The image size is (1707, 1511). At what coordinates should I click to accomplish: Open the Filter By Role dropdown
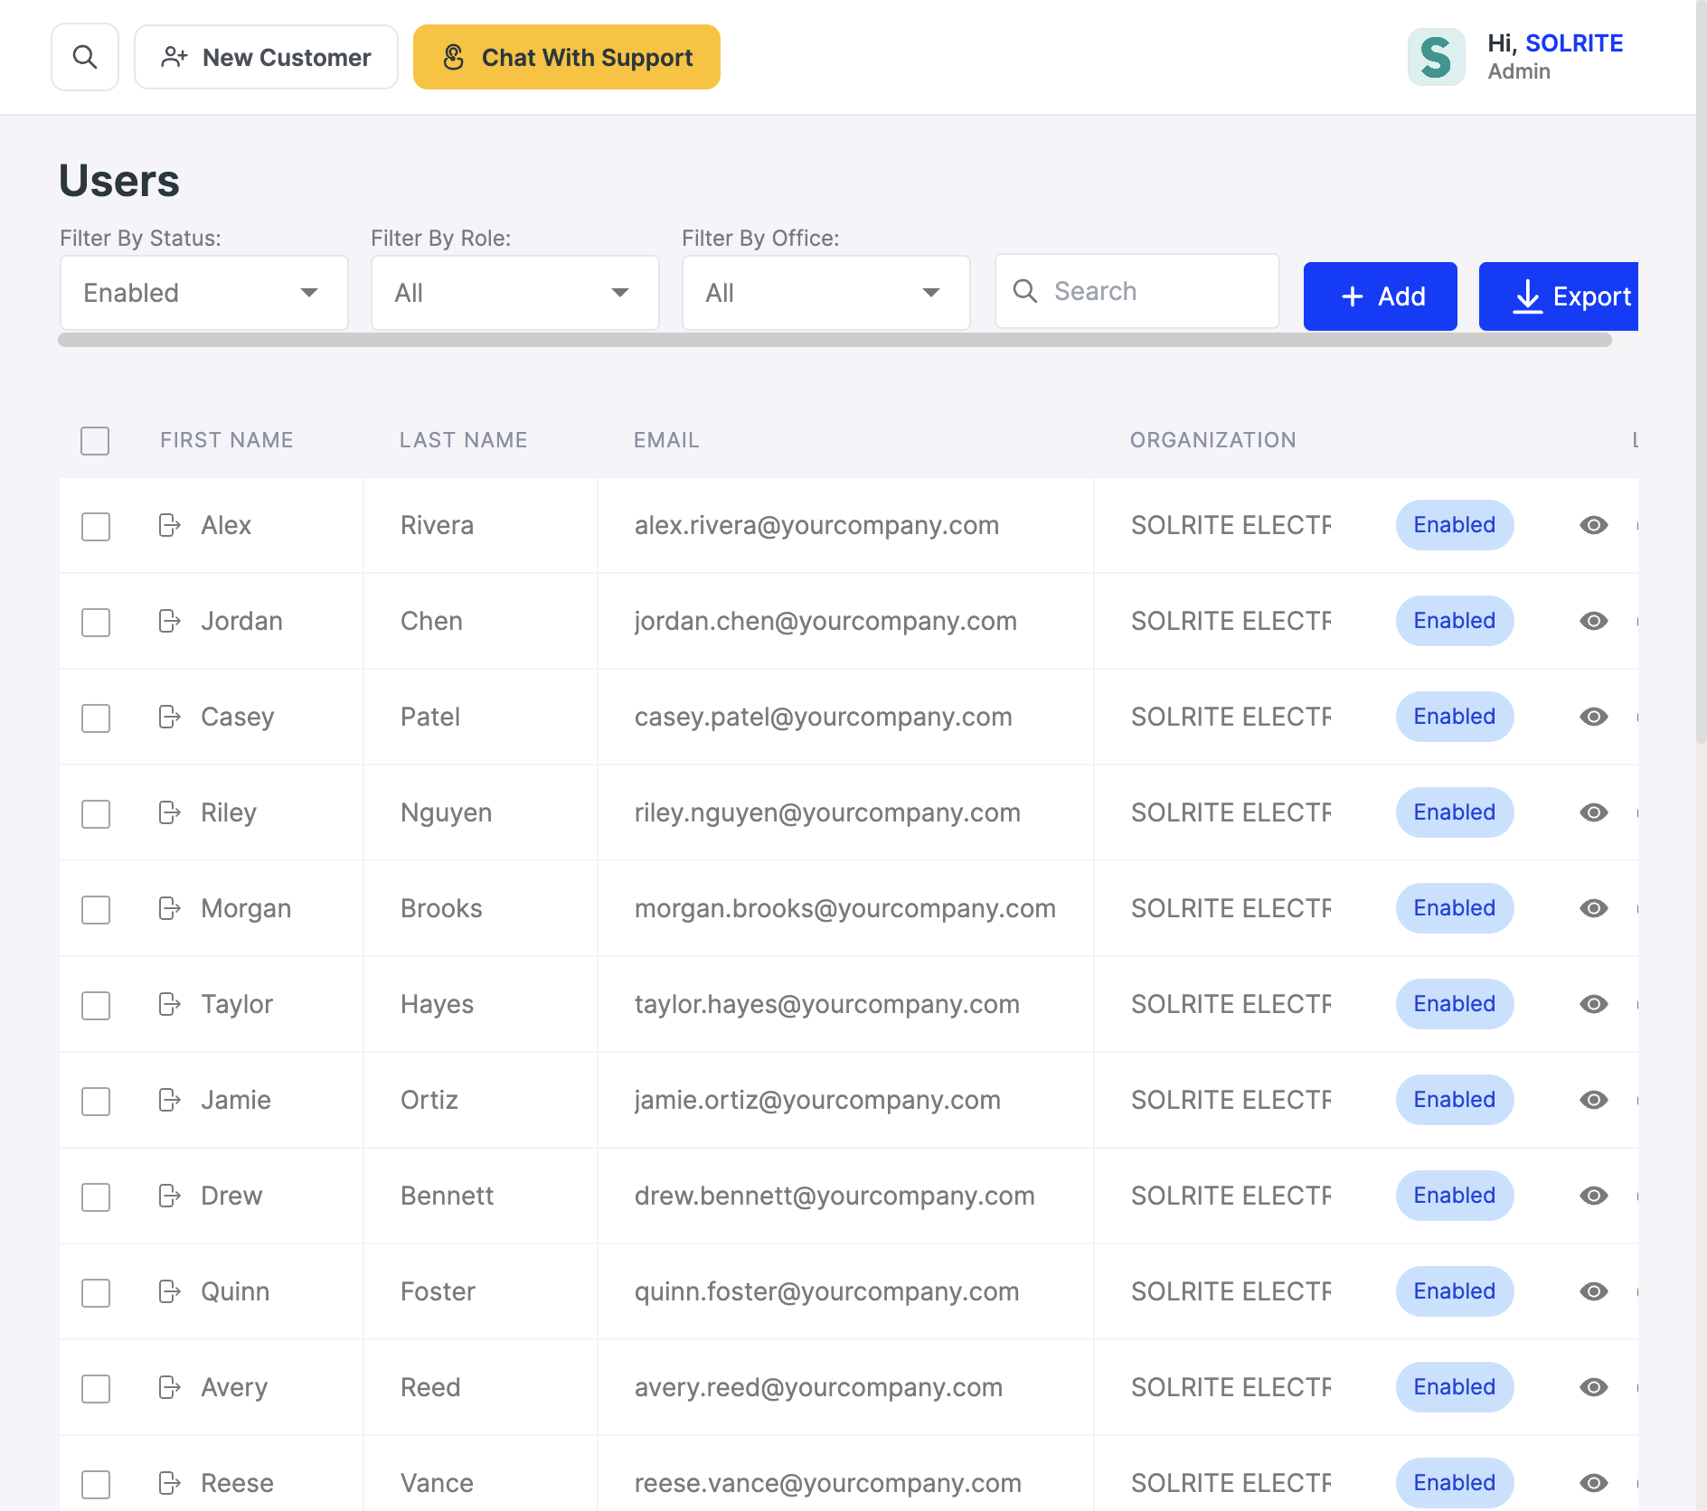click(x=515, y=293)
